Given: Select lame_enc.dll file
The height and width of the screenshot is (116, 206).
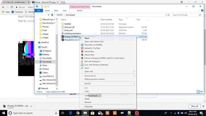Looking at the screenshot, I should click(69, 27).
